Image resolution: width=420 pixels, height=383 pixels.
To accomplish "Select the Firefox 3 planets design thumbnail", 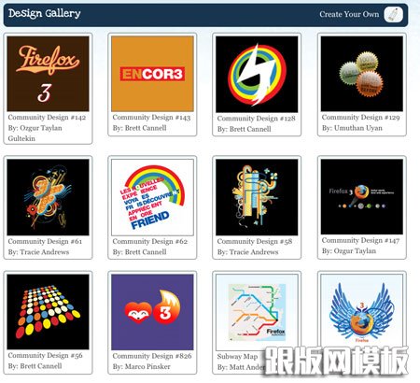I will pyautogui.click(x=362, y=196).
